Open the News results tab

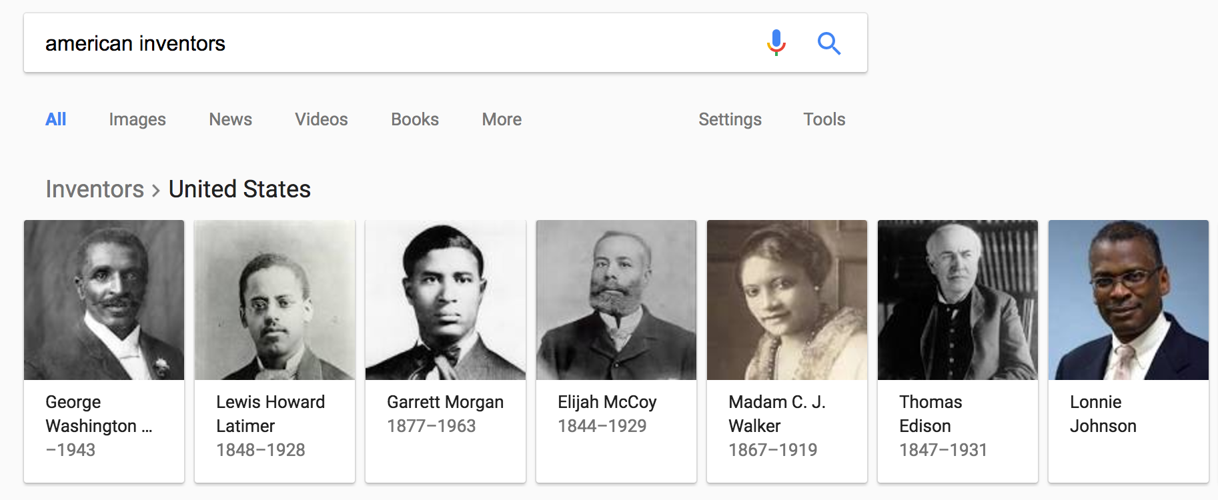click(230, 119)
